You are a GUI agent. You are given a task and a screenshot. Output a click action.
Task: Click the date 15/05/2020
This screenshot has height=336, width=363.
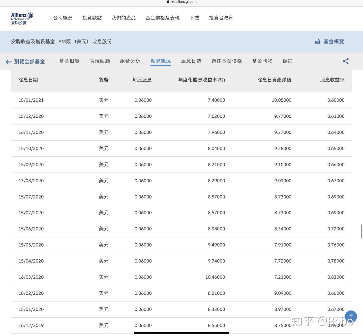pyautogui.click(x=31, y=245)
